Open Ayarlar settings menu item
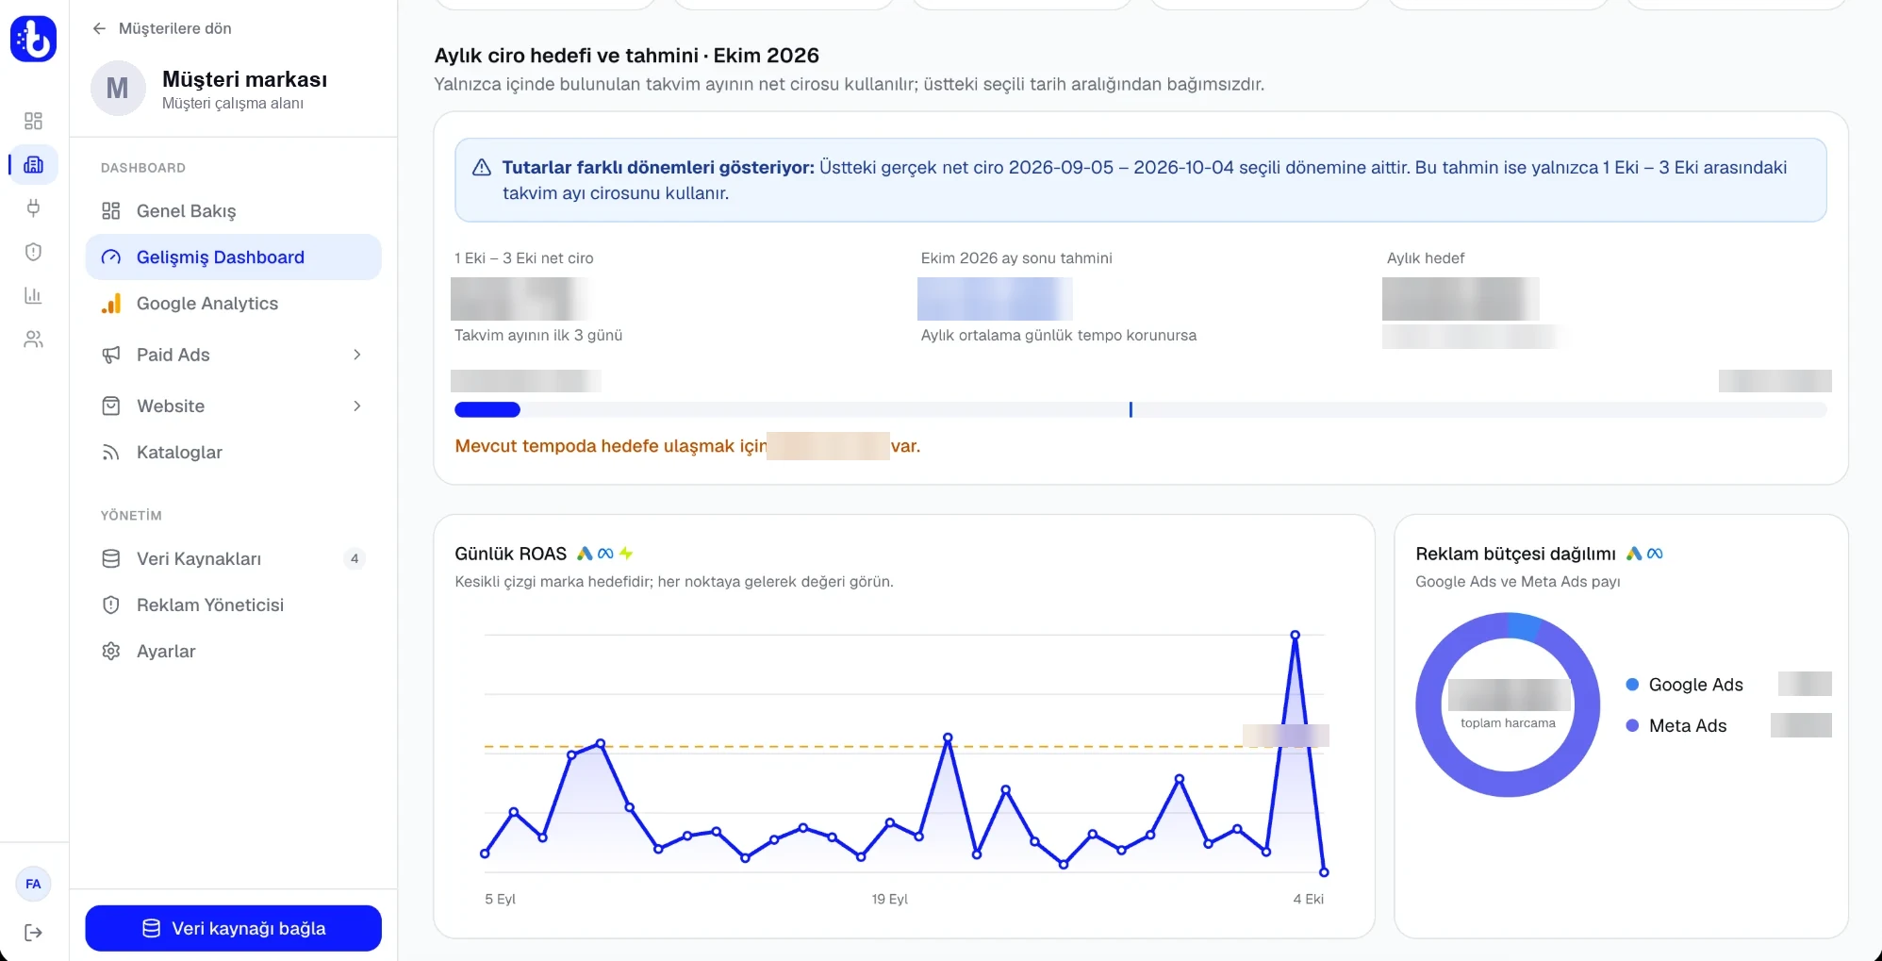This screenshot has height=961, width=1882. click(233, 651)
